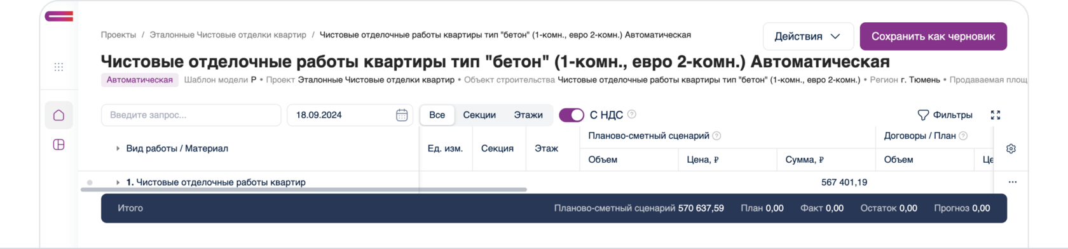The height and width of the screenshot is (249, 1068).
Task: Open table column settings gear
Action: [x=1011, y=149]
